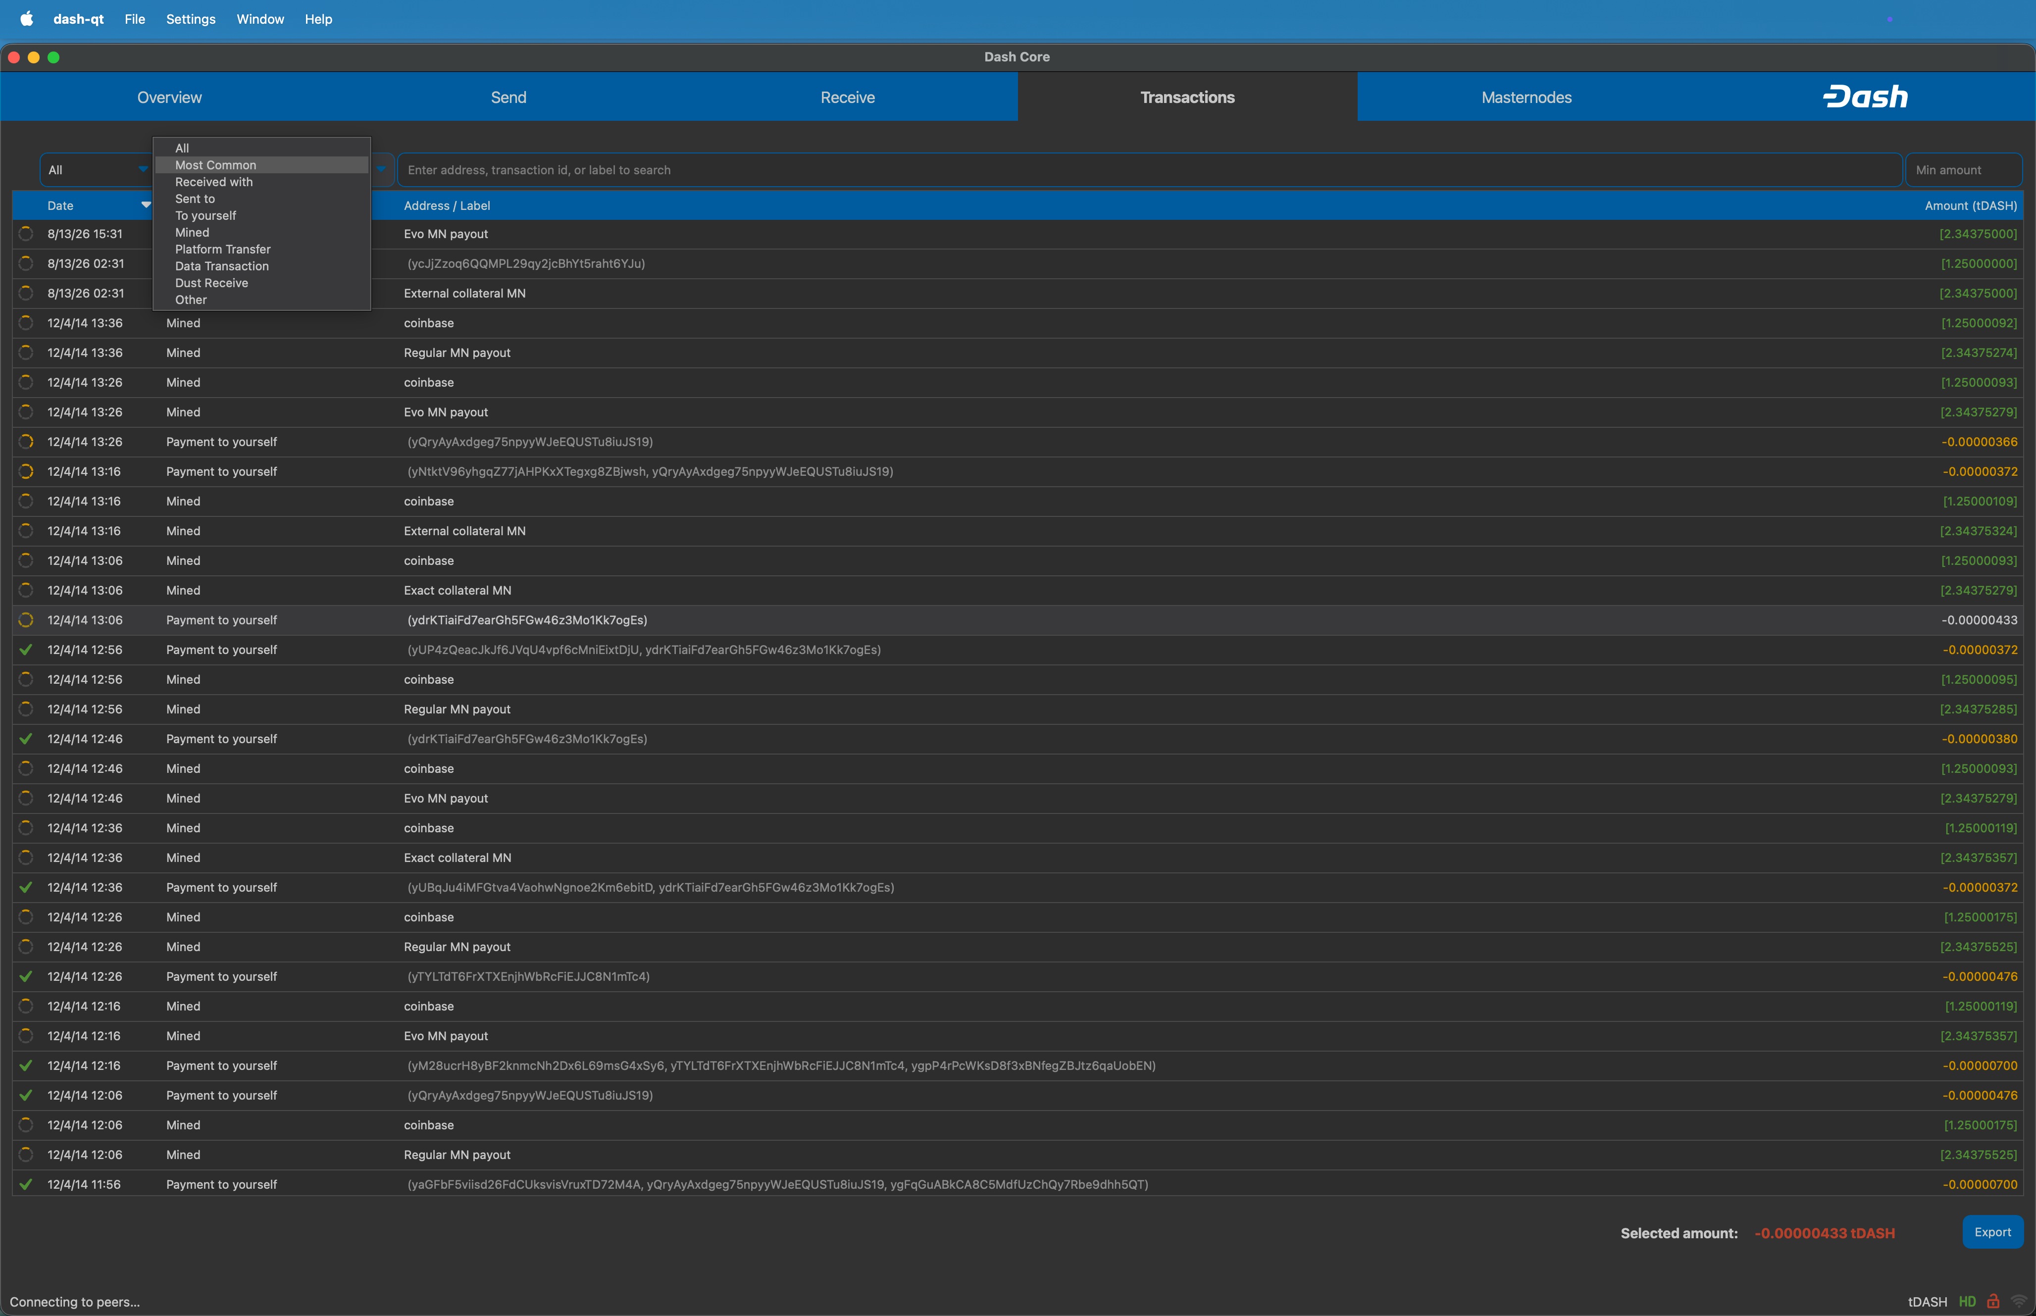Image resolution: width=2036 pixels, height=1316 pixels.
Task: Switch to the Overview tab
Action: (169, 97)
